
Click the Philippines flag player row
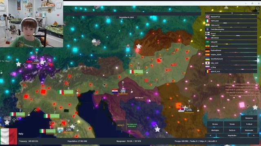231,38
